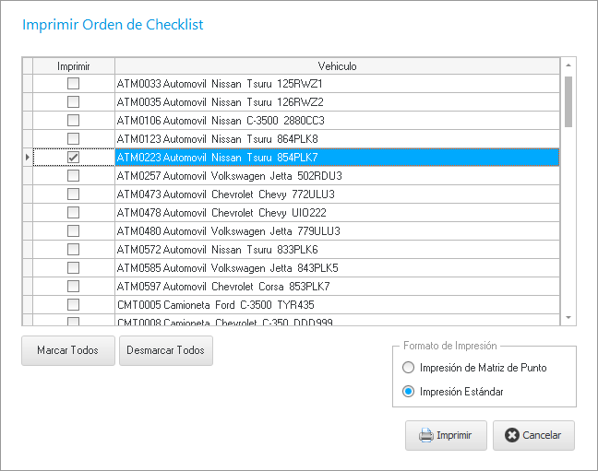This screenshot has width=598, height=471.
Task: Uncheck the ATM0223 Nissan Tsuru checkbox
Action: coord(73,158)
